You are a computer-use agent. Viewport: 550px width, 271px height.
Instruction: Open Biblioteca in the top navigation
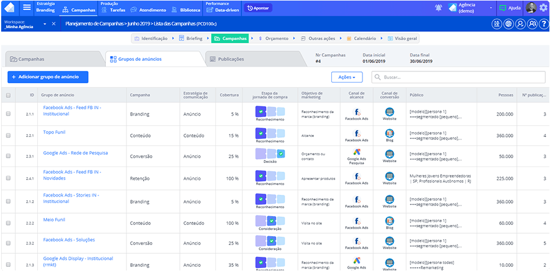click(x=186, y=10)
